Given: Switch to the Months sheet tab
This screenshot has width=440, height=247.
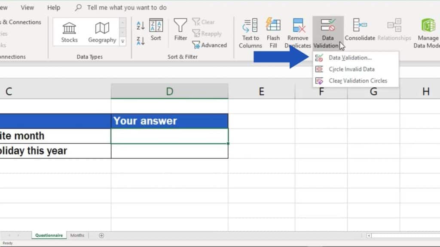Looking at the screenshot, I should [77, 235].
